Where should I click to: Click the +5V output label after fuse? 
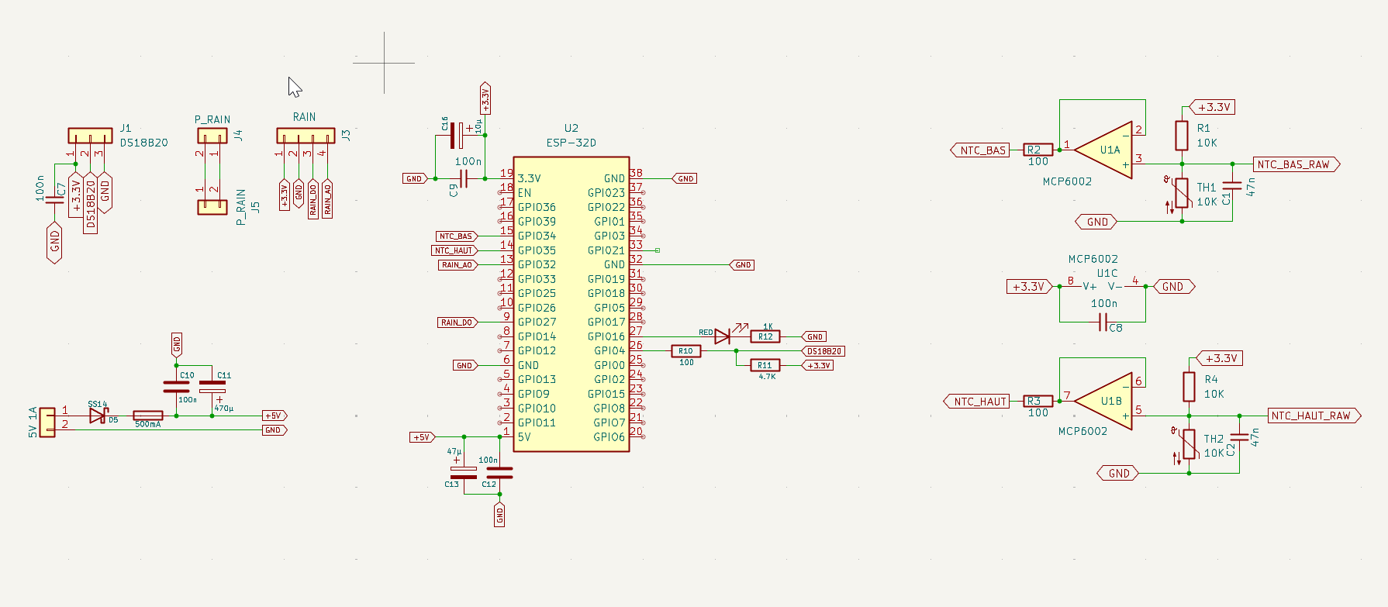tap(274, 416)
